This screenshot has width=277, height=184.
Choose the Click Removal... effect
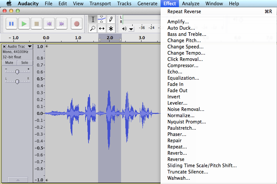tap(219, 59)
